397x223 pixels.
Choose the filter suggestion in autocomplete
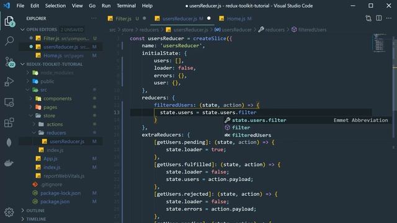[x=307, y=128]
